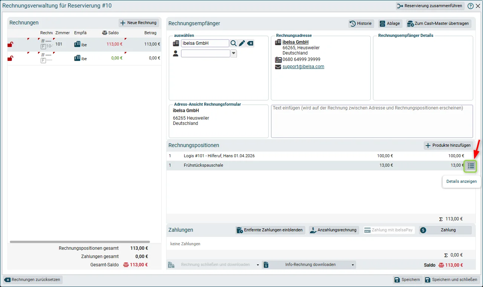Viewport: 483px width, 287px height.
Task: Click Speichern und schließen
Action: click(452, 280)
